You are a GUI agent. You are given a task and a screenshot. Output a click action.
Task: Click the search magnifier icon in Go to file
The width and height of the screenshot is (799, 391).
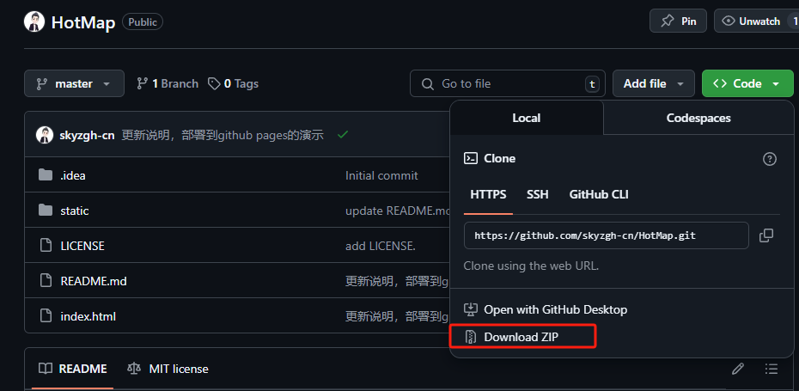click(x=428, y=84)
